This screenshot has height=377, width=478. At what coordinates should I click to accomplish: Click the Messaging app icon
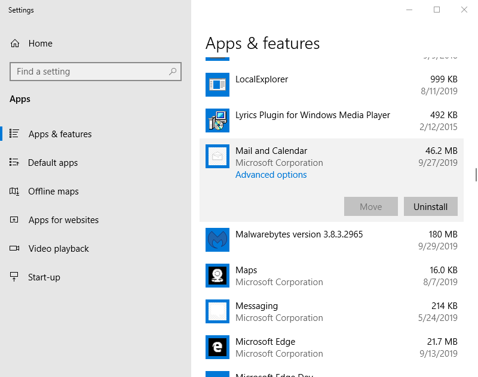click(217, 311)
